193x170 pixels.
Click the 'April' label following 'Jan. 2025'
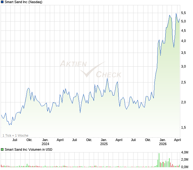click(x=119, y=140)
